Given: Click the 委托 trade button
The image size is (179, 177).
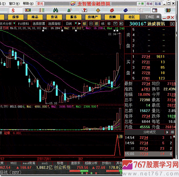Looking at the screenshot, I should tap(40, 4).
